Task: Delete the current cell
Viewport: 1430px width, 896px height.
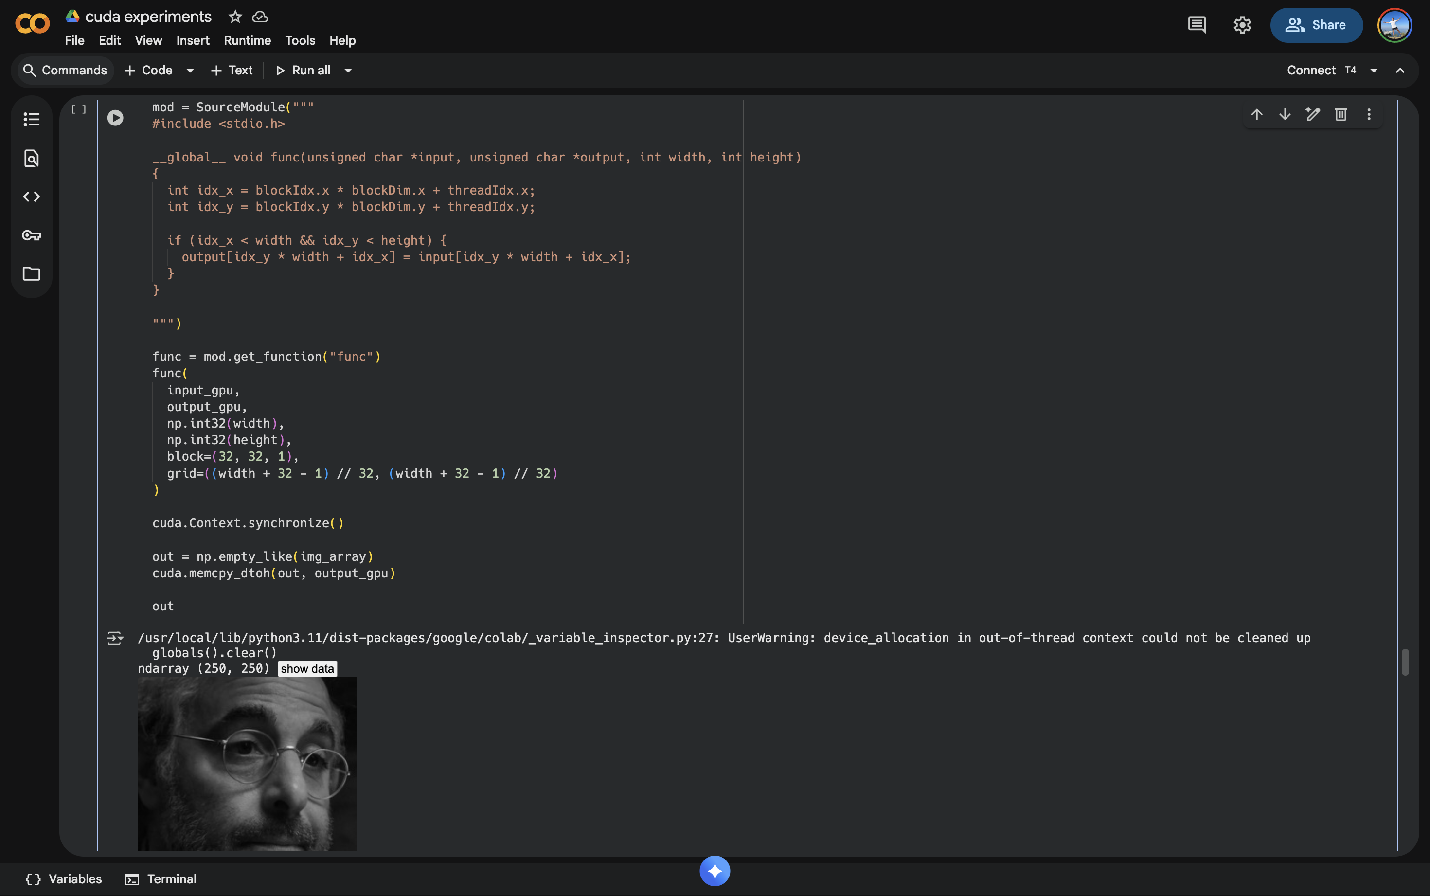Action: pos(1341,114)
